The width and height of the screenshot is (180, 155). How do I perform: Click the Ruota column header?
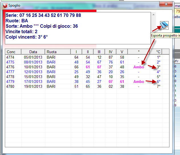point(58,52)
